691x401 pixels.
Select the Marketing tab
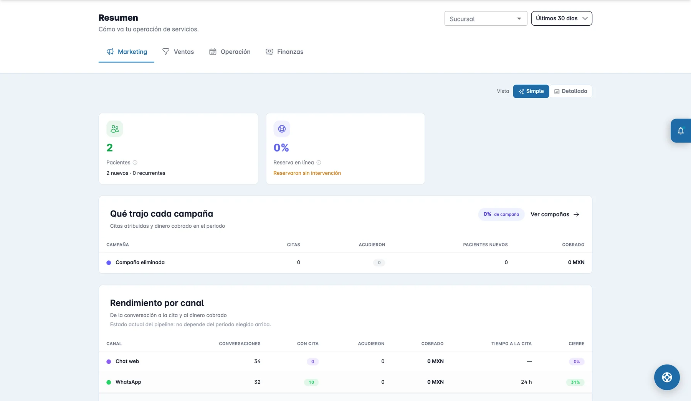click(x=126, y=52)
